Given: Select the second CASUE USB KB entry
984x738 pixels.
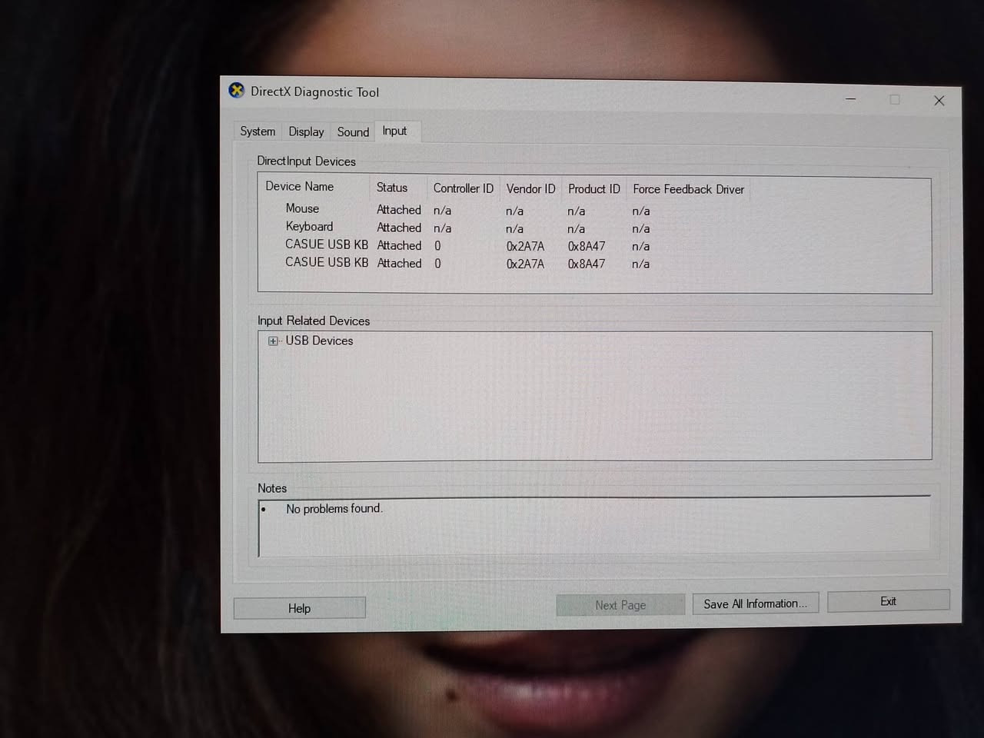Looking at the screenshot, I should coord(326,262).
